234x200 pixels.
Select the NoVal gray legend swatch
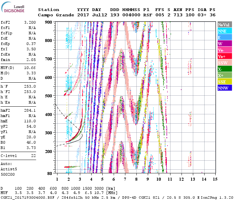(224, 25)
